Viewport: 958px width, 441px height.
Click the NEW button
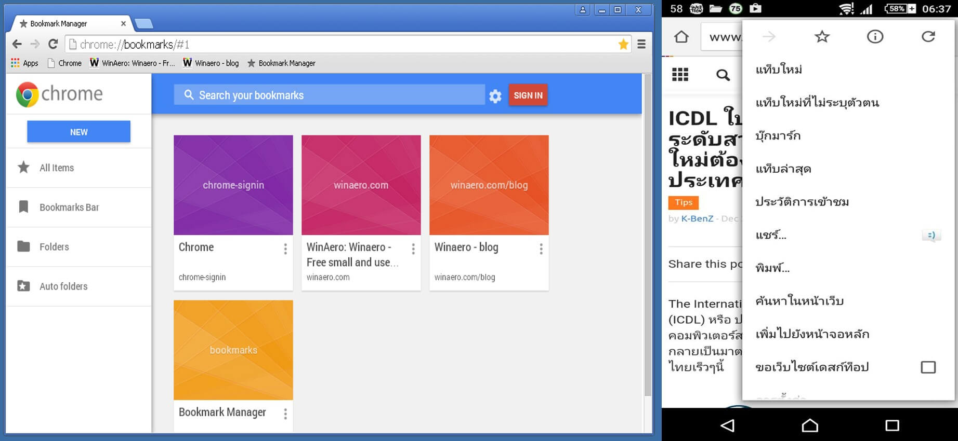(78, 132)
